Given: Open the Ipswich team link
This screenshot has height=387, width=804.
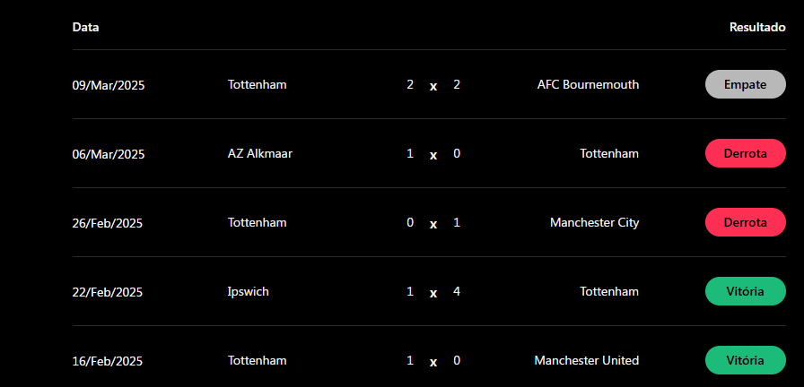Looking at the screenshot, I should pyautogui.click(x=249, y=291).
